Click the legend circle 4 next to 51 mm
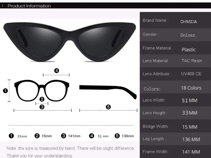Screen dimensions: 211x158 [x=92, y=136]
